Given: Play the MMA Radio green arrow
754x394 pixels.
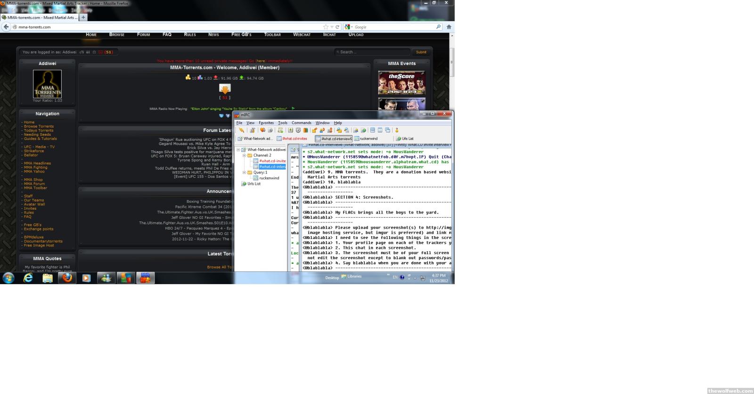Looking at the screenshot, I should tap(293, 108).
